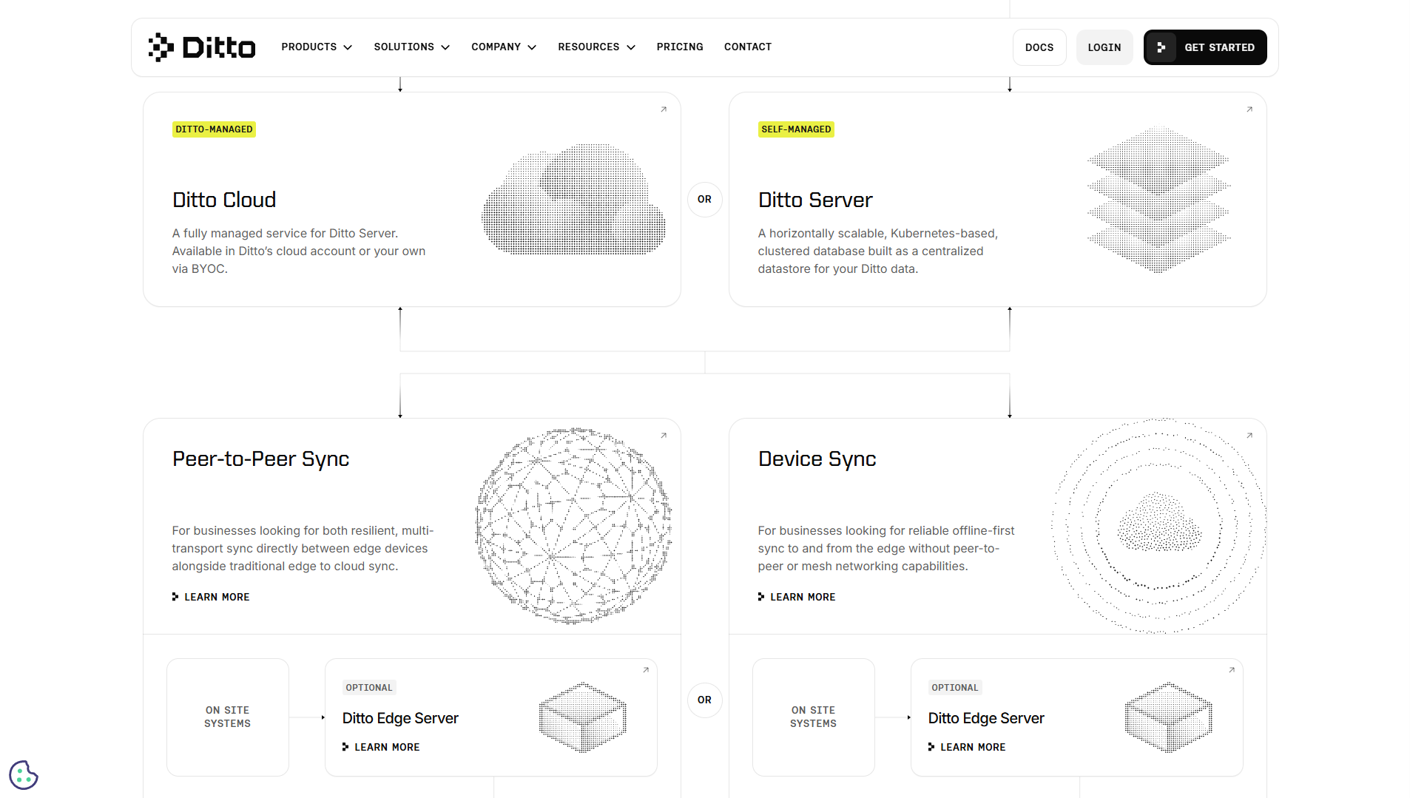Click Learn More on right Ditto Edge Server
Image resolution: width=1410 pixels, height=798 pixels.
click(x=967, y=747)
